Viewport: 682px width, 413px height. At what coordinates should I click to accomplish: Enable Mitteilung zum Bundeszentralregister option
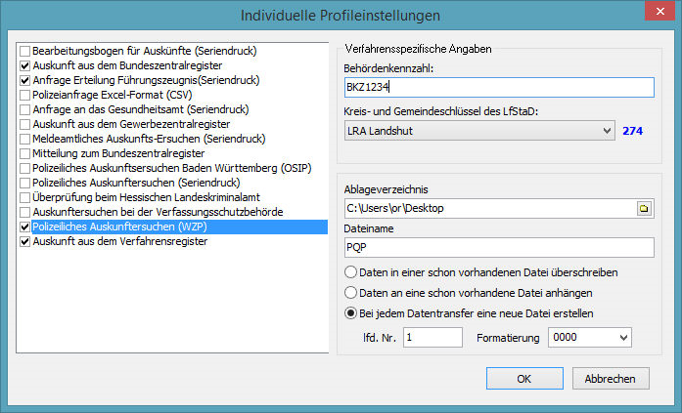[25, 153]
